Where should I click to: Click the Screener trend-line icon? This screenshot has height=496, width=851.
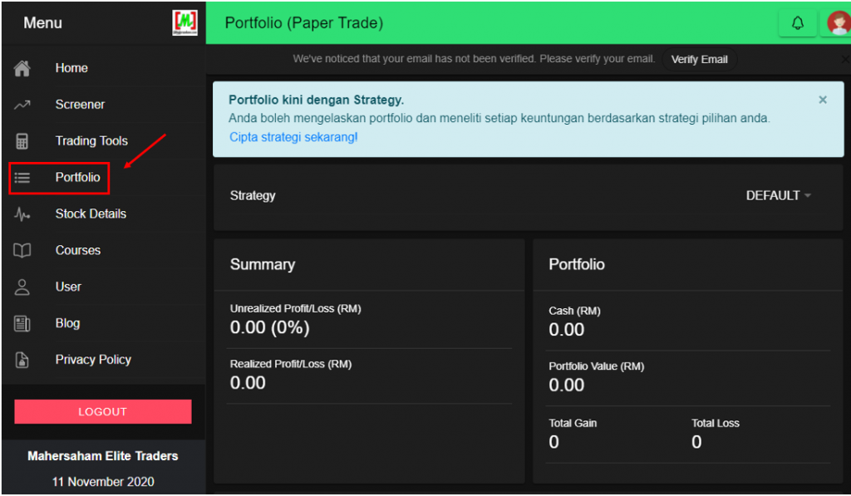[x=22, y=106]
